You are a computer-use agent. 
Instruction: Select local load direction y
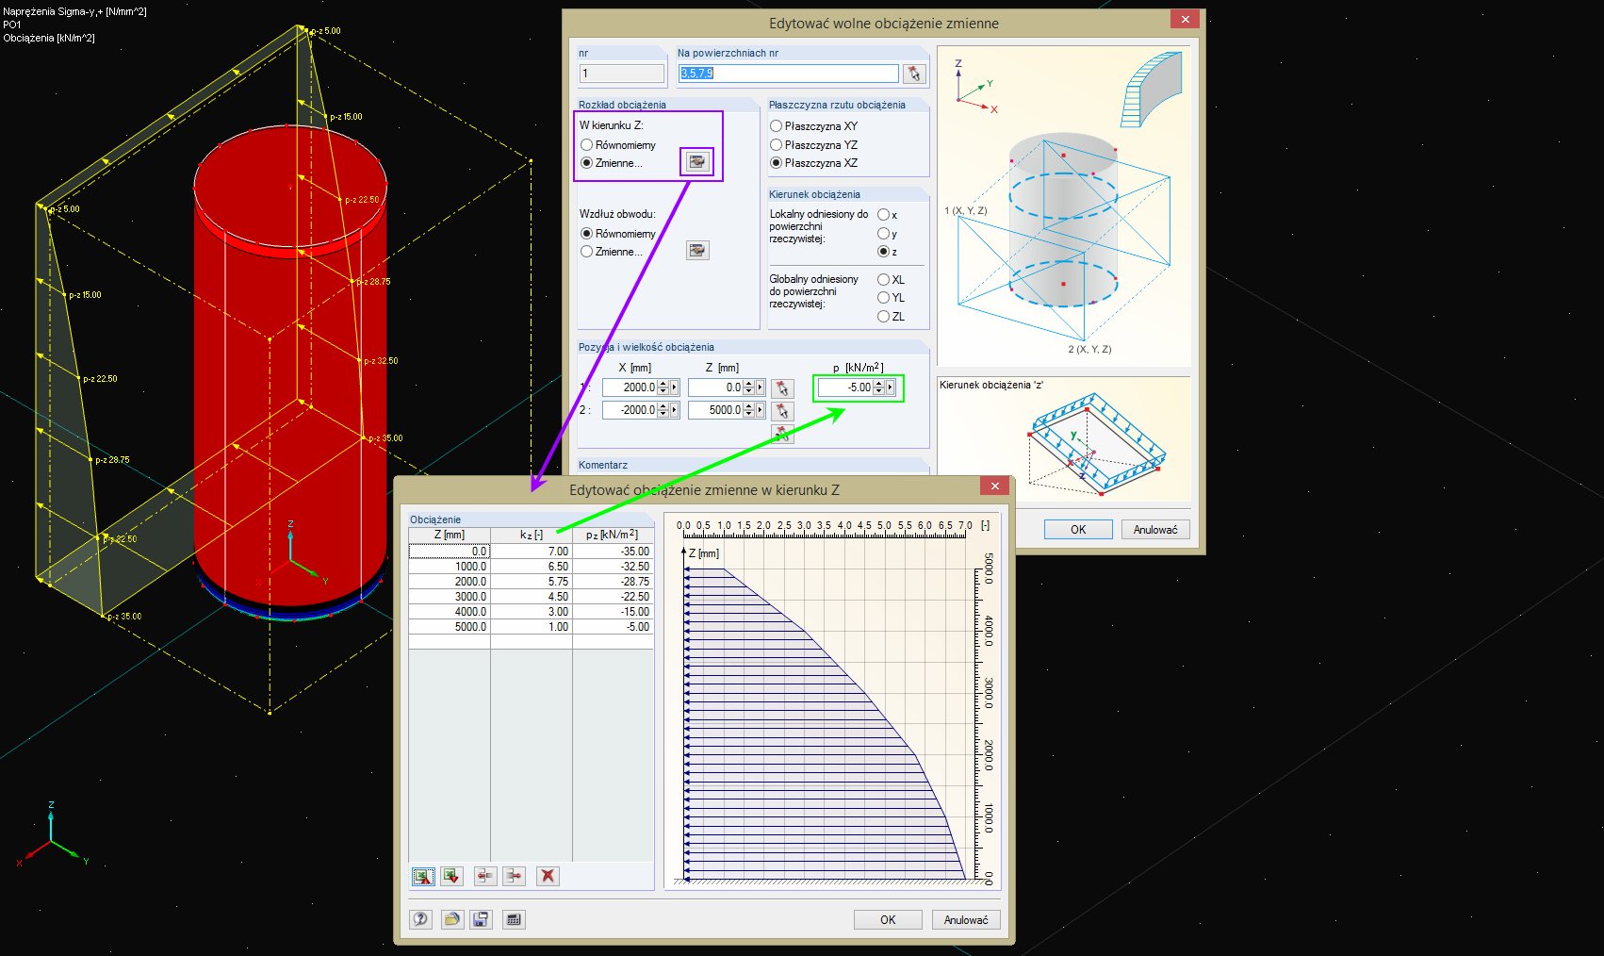coord(884,234)
